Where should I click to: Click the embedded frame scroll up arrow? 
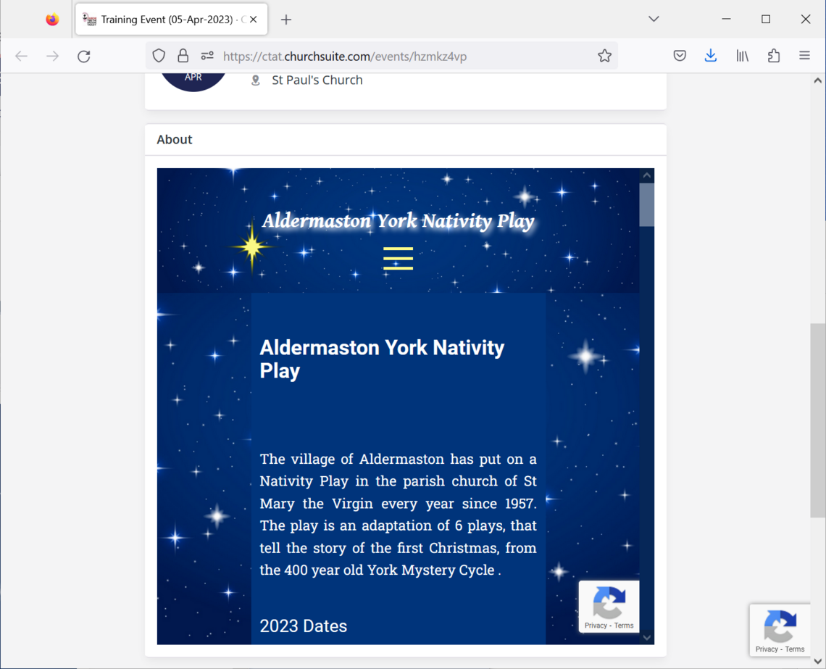point(647,175)
